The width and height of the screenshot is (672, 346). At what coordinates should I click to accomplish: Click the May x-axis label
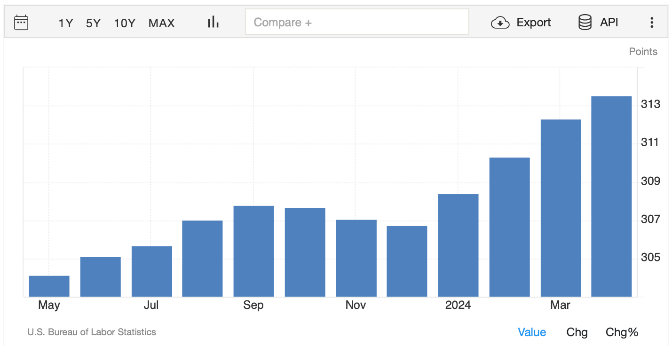49,306
